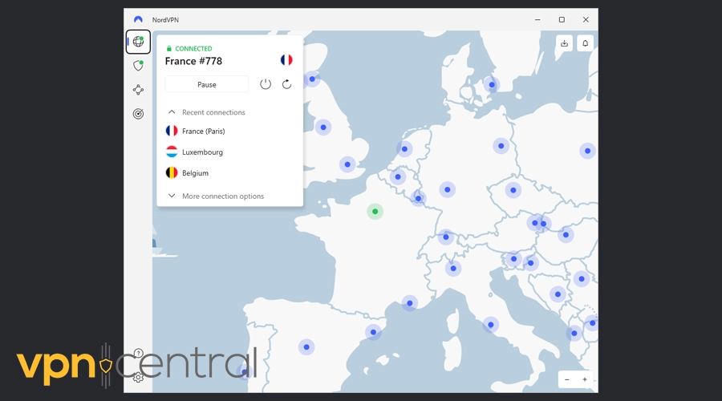Select the Czech Republic server dot
Viewport: 722px width, 401px height.
513,190
